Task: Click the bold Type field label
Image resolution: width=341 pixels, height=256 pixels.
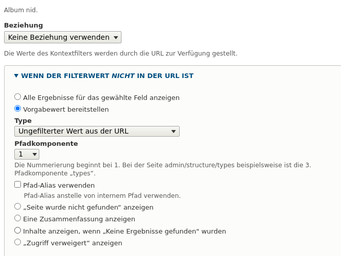Action: (23, 120)
